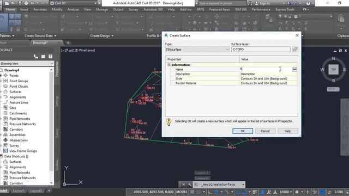The width and height of the screenshot is (349, 196).
Task: Click the Name value input field
Action: point(266,69)
